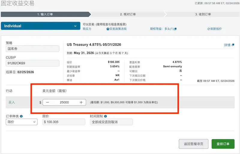Image resolution: width=240 pixels, height=154 pixels.
Task: Click the minus icon in amount stepper
Action: click(47, 102)
